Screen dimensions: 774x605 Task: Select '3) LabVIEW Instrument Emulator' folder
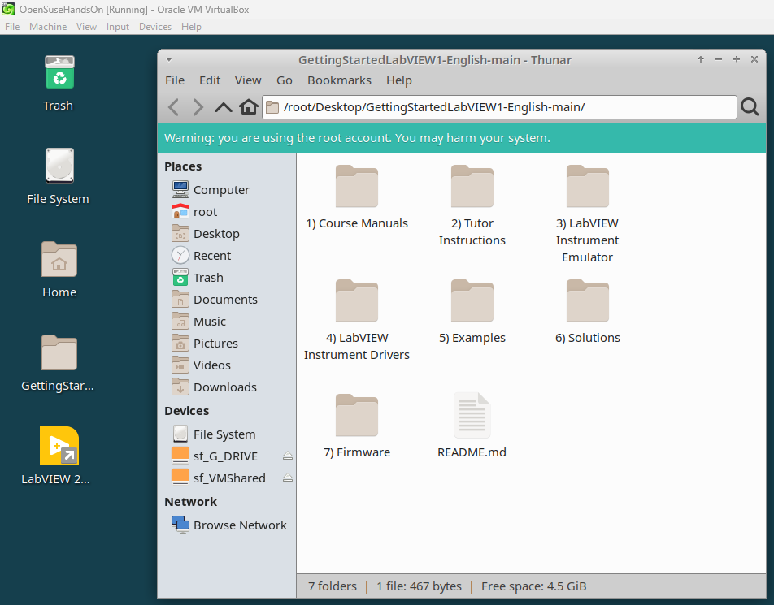tap(587, 214)
